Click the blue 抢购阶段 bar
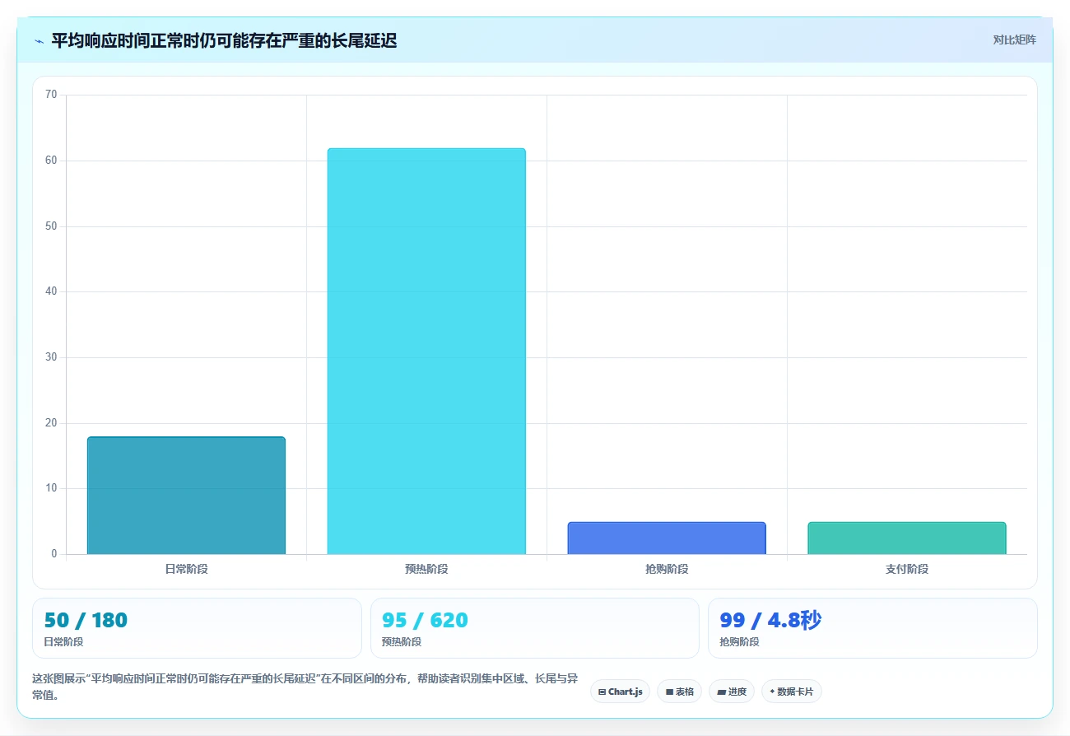This screenshot has height=736, width=1070. [667, 538]
